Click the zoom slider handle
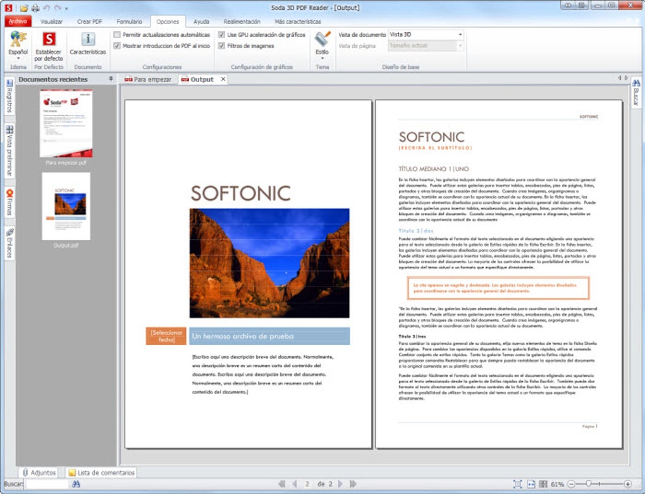 tap(589, 484)
